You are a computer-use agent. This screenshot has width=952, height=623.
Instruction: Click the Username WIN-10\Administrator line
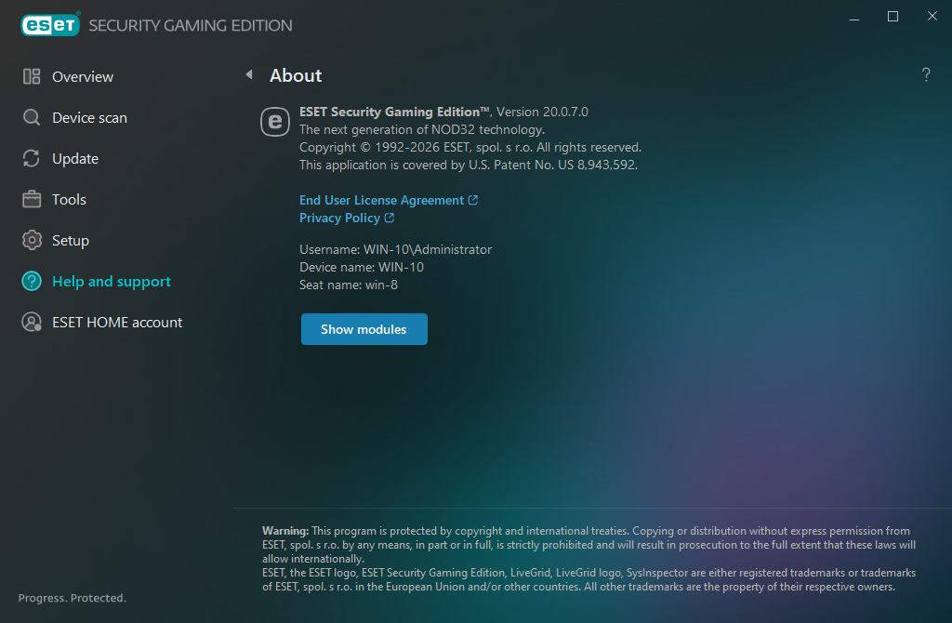(395, 249)
